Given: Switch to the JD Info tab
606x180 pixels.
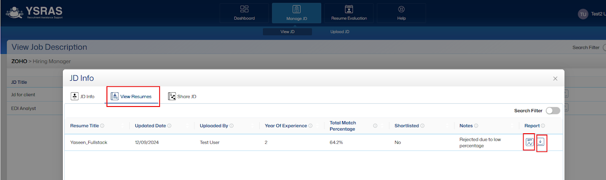Looking at the screenshot, I should coord(83,96).
